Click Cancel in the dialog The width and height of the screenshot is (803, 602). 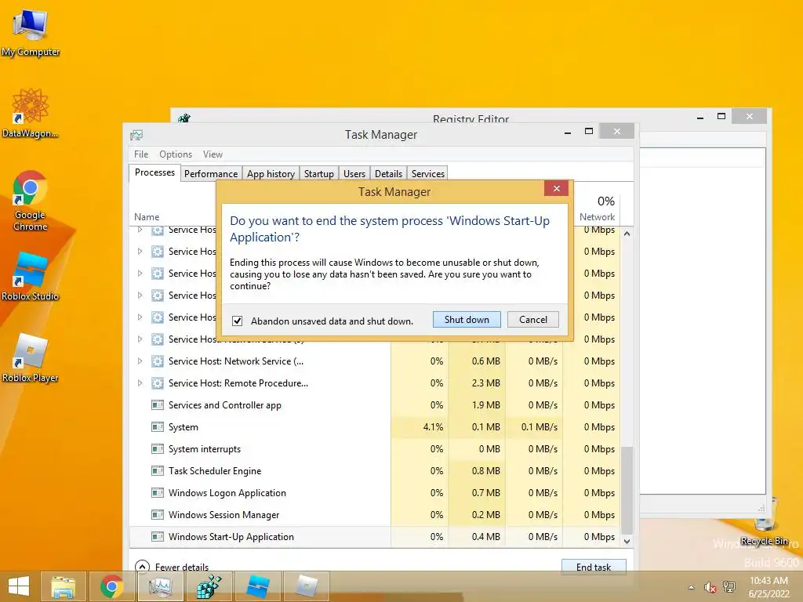click(x=533, y=320)
